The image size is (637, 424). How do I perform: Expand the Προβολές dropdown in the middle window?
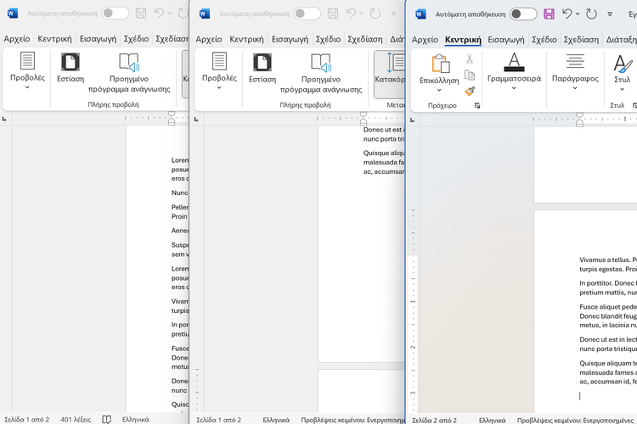pos(219,87)
